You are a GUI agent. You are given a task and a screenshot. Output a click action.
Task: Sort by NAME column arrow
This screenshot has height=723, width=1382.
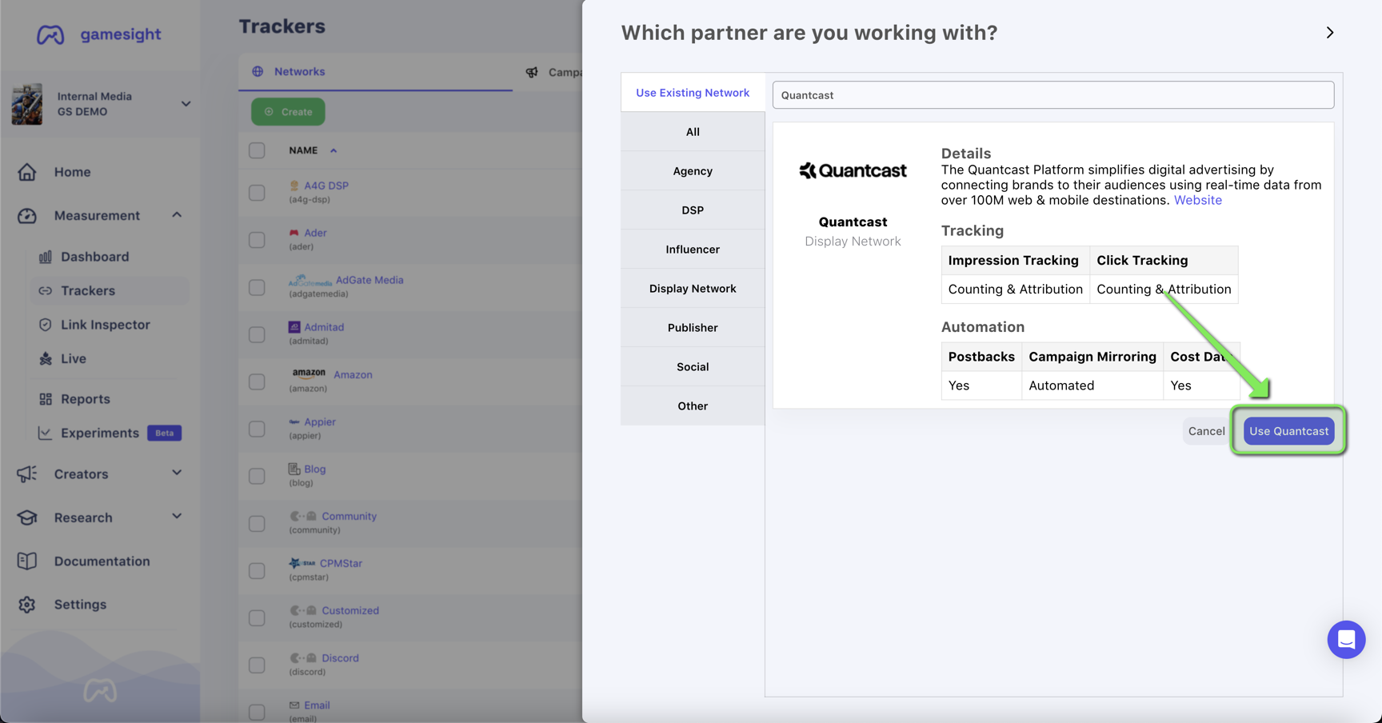334,150
